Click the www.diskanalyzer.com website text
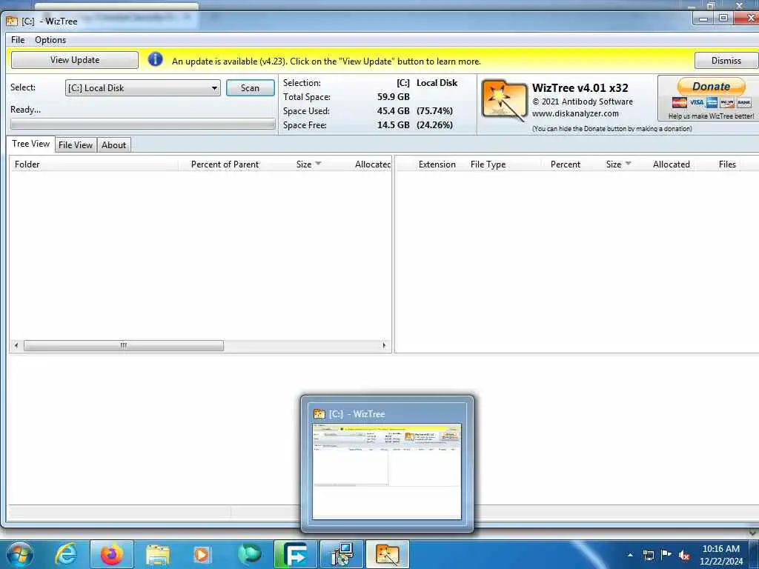This screenshot has width=759, height=569. tap(575, 113)
